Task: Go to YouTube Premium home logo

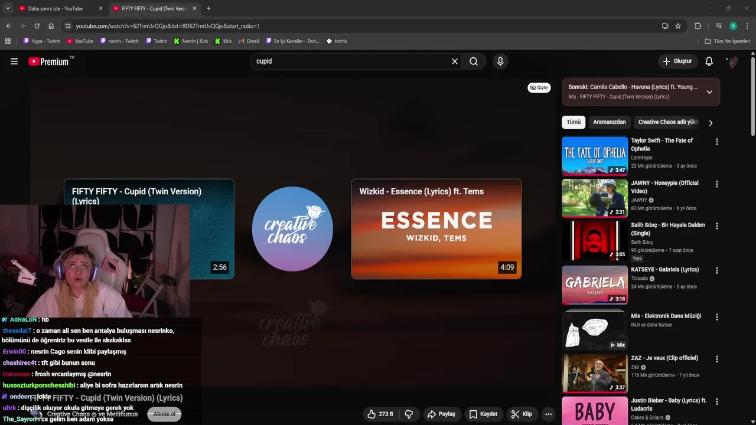Action: tap(48, 61)
